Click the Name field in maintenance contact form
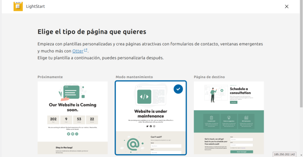The image size is (303, 157). (166, 146)
